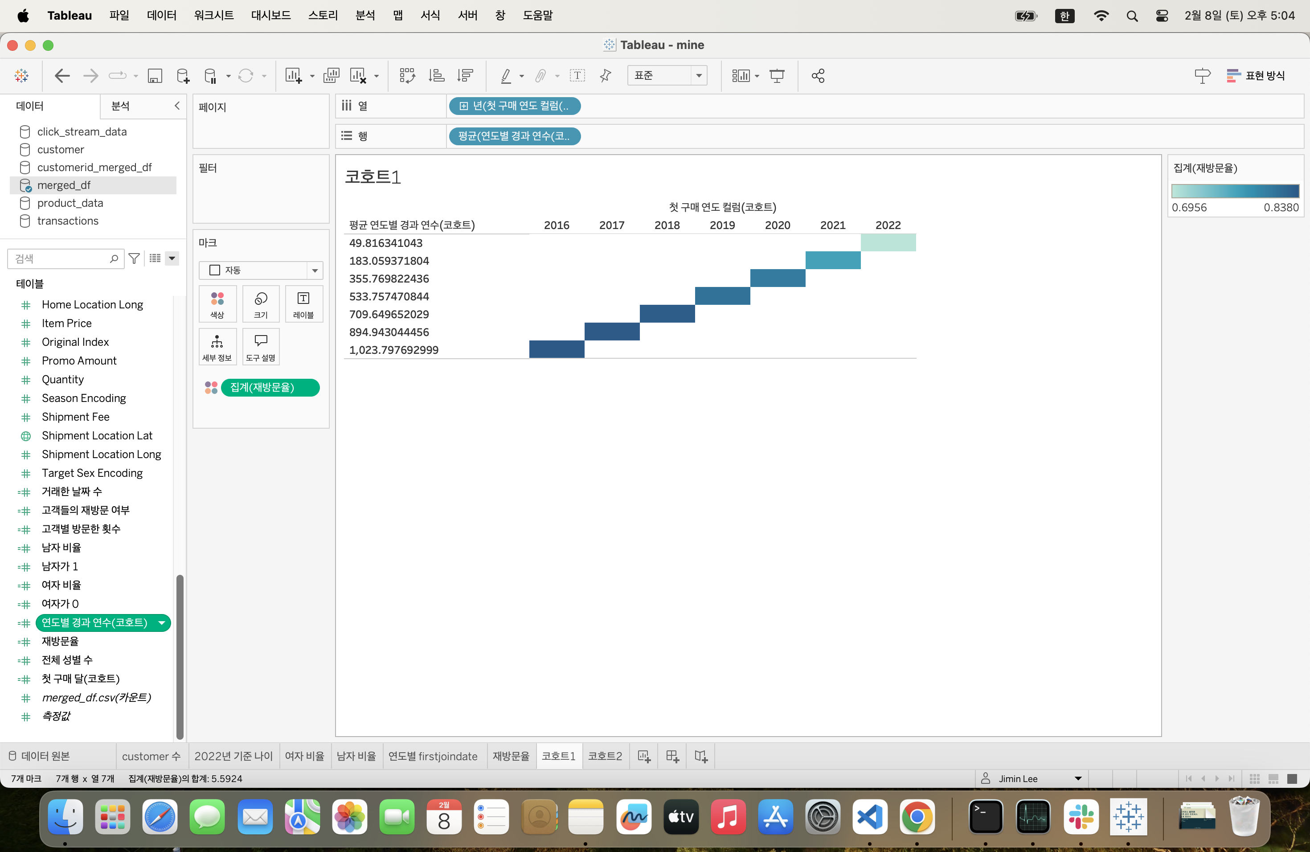Add new dashboard tab icon

tap(672, 756)
